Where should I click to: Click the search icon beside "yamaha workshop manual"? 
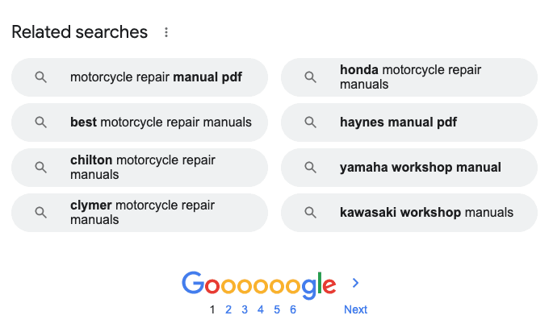(x=311, y=168)
